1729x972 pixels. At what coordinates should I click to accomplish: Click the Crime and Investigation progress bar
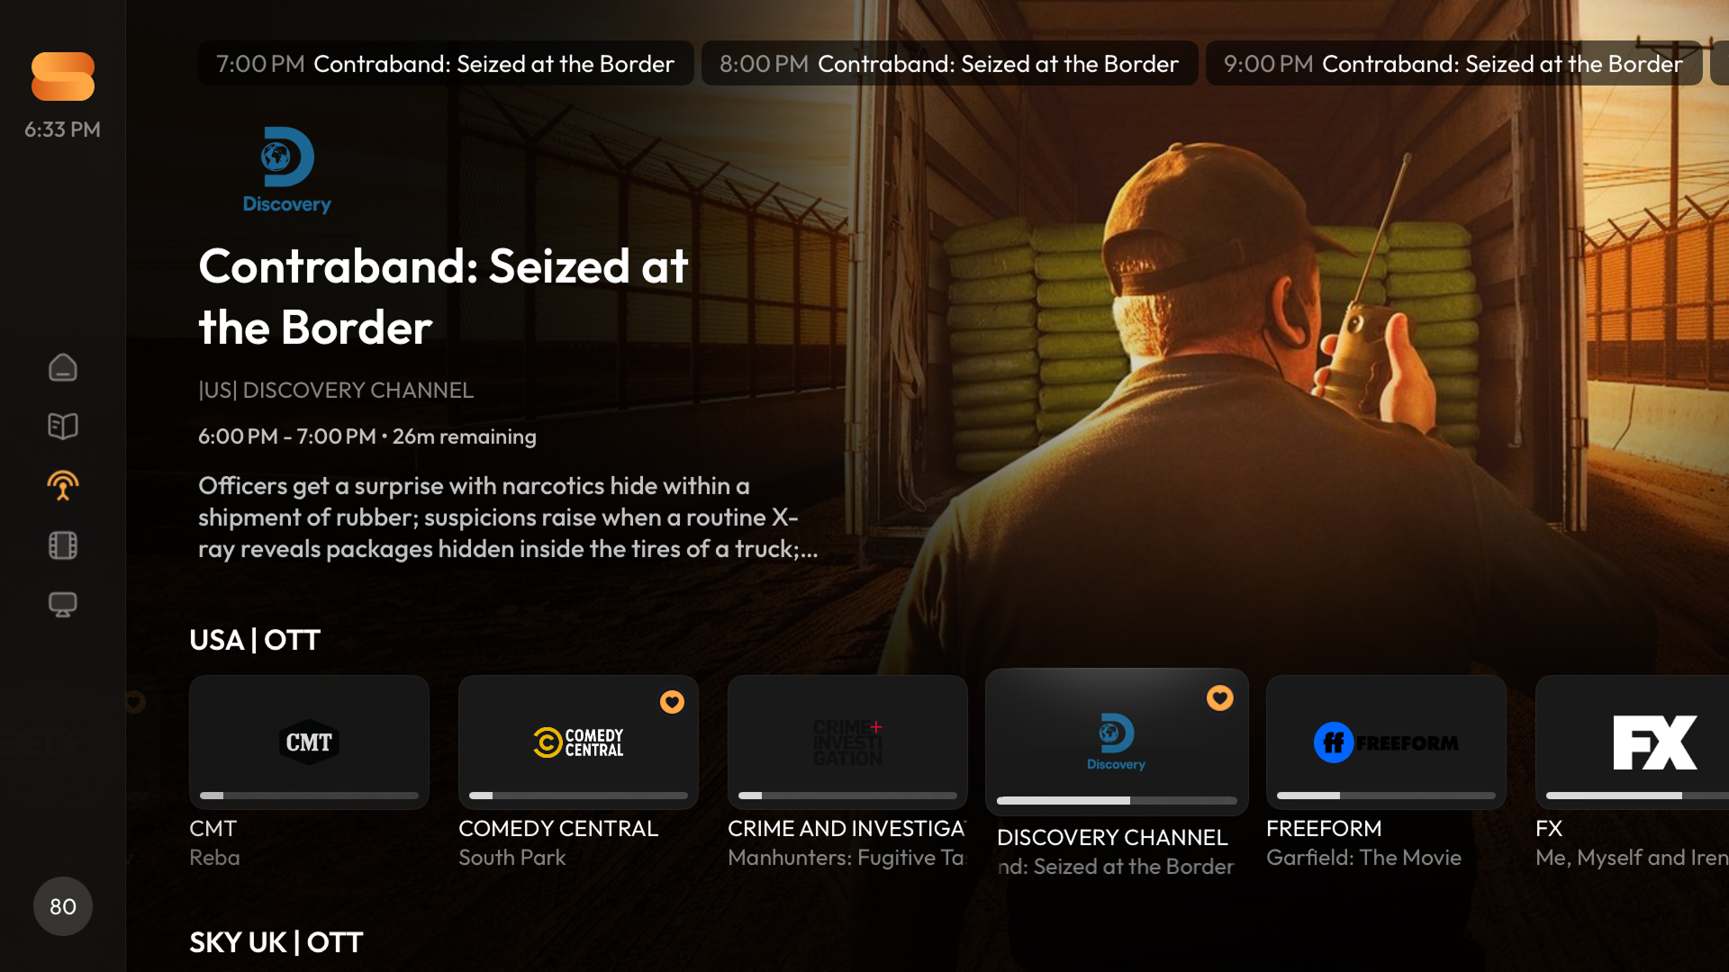[847, 796]
